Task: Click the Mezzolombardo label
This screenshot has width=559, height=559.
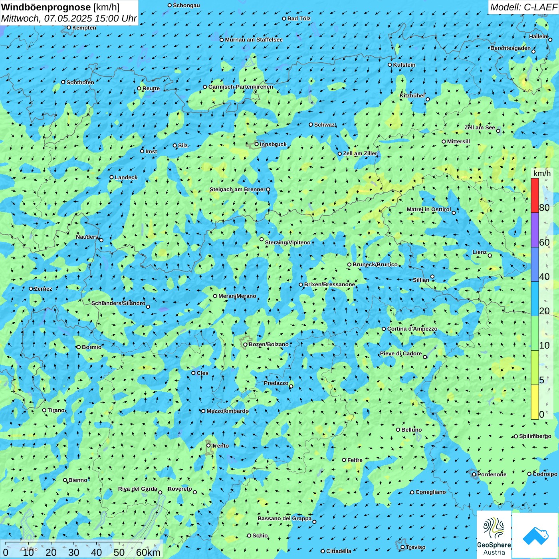Action: (x=228, y=411)
